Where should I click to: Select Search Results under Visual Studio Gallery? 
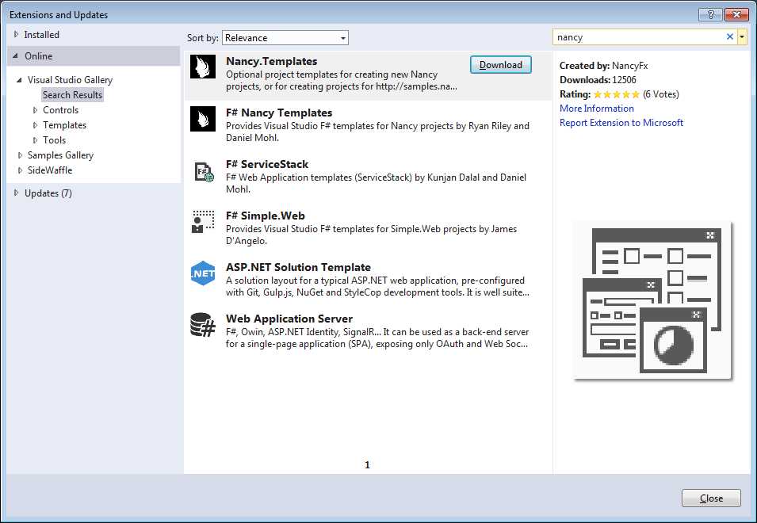pos(72,94)
